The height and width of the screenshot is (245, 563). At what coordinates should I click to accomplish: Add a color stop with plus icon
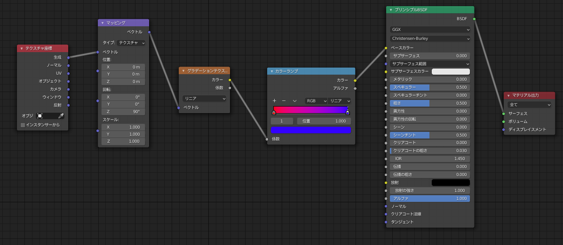(274, 101)
